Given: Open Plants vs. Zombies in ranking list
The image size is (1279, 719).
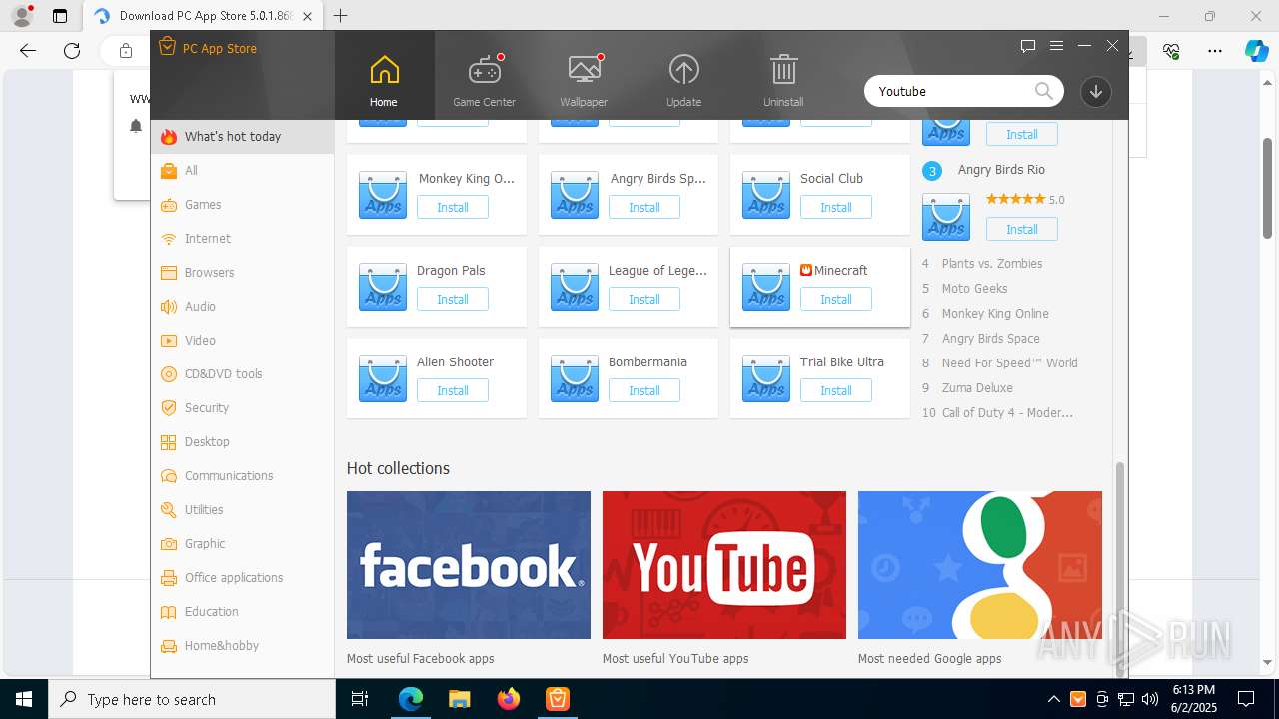Looking at the screenshot, I should click(x=992, y=264).
